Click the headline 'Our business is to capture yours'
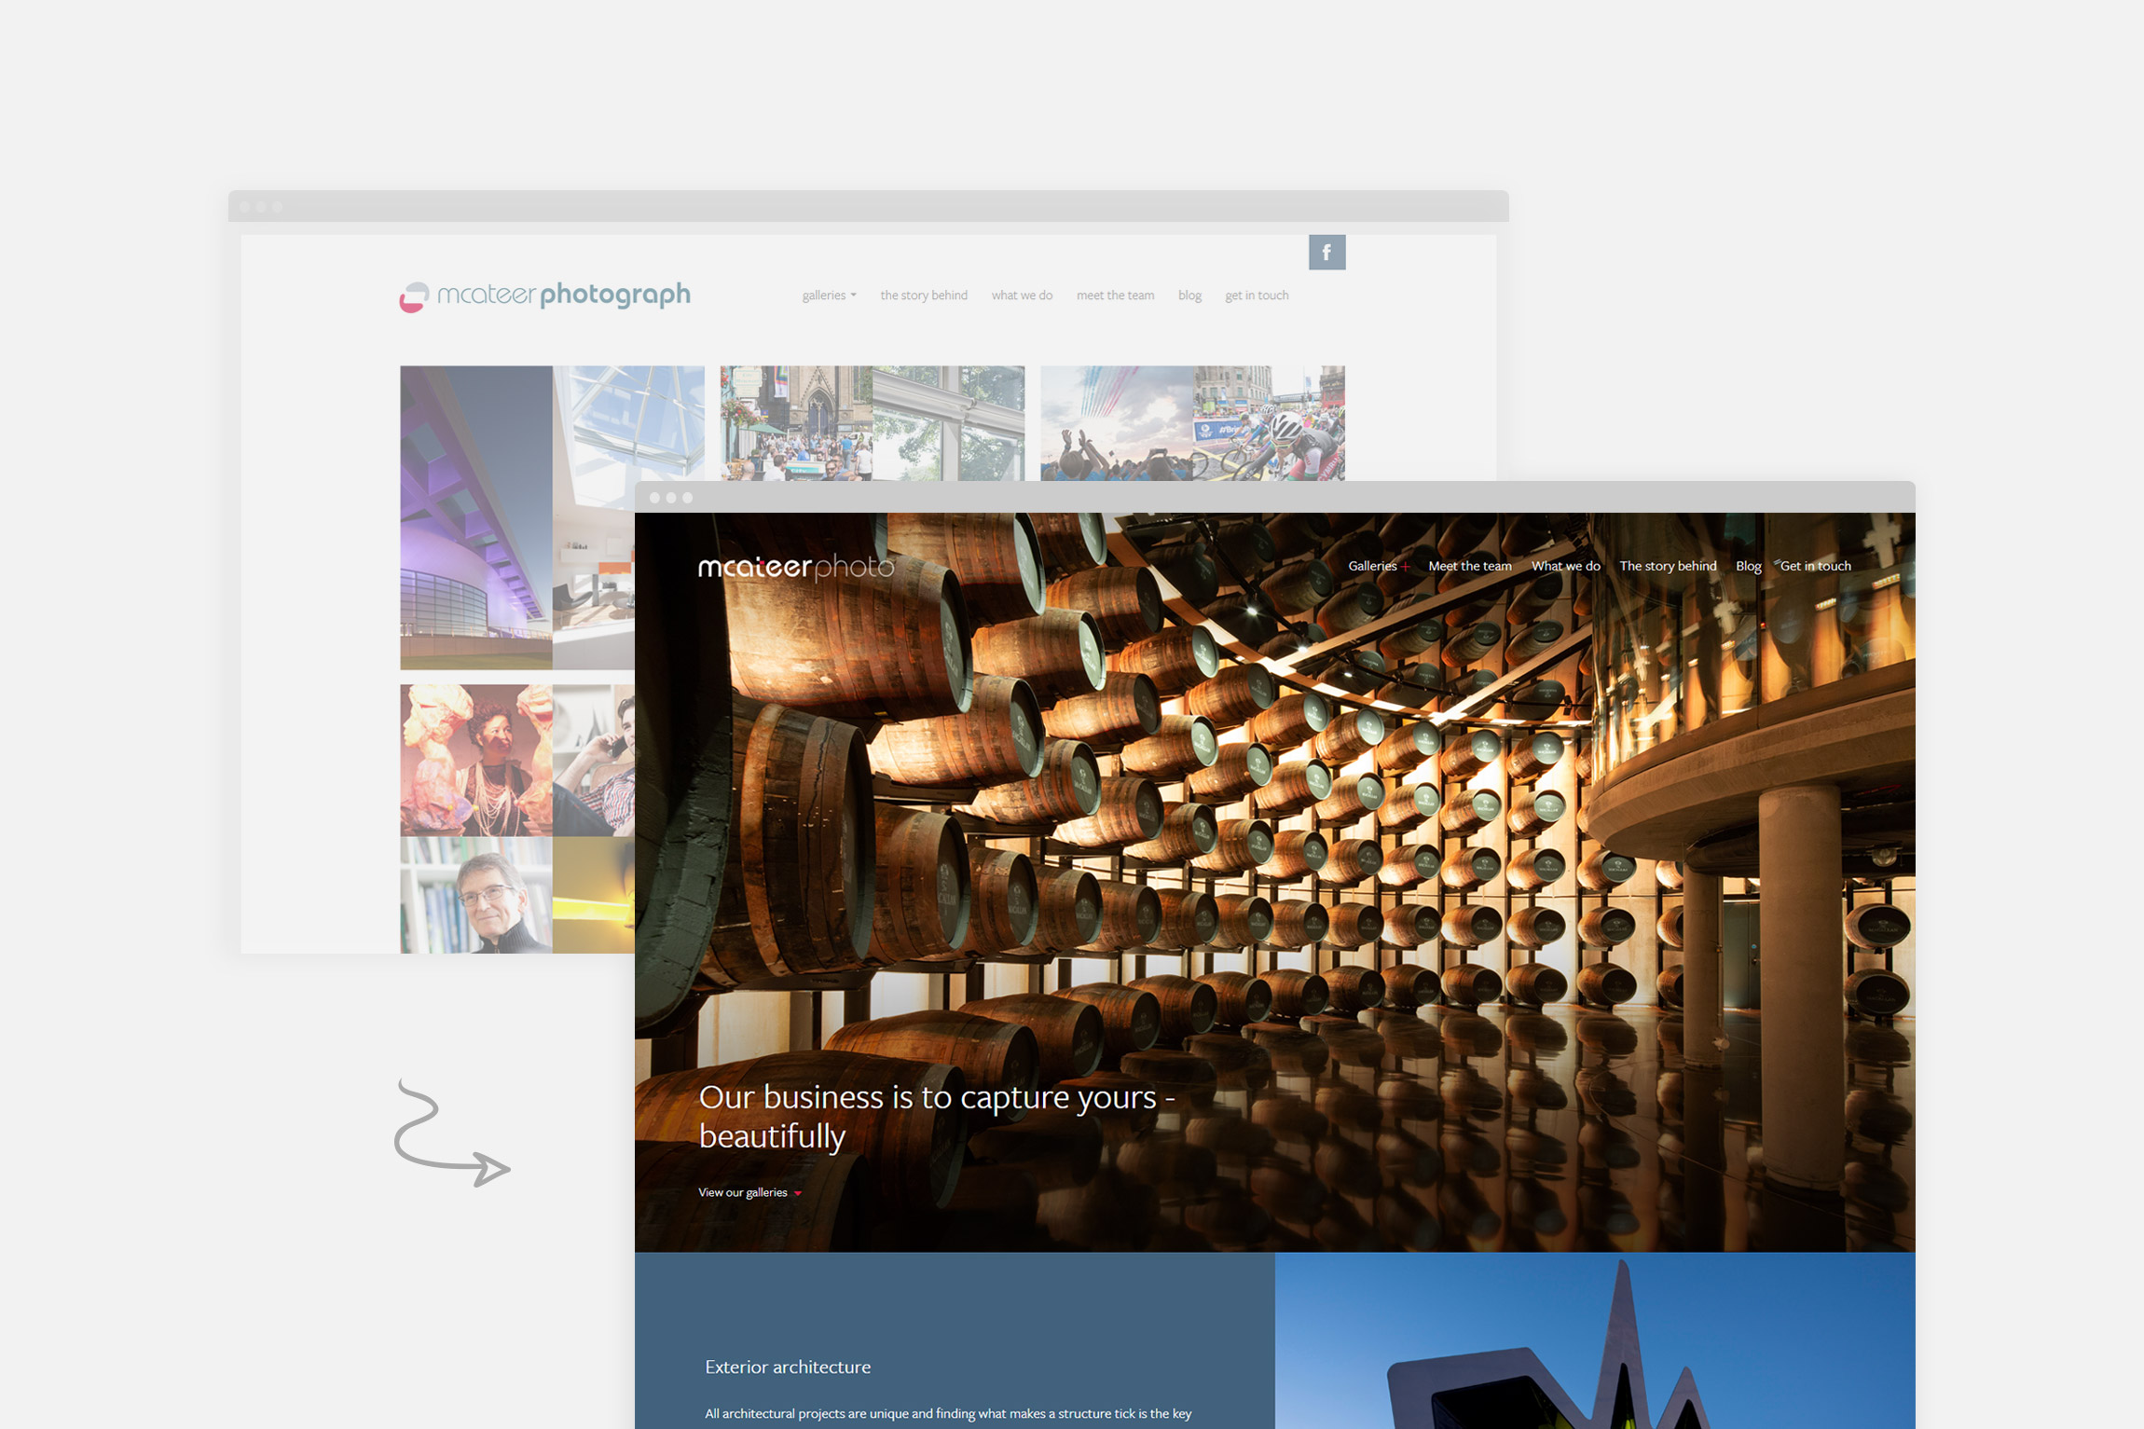The height and width of the screenshot is (1429, 2144). coord(937,1116)
